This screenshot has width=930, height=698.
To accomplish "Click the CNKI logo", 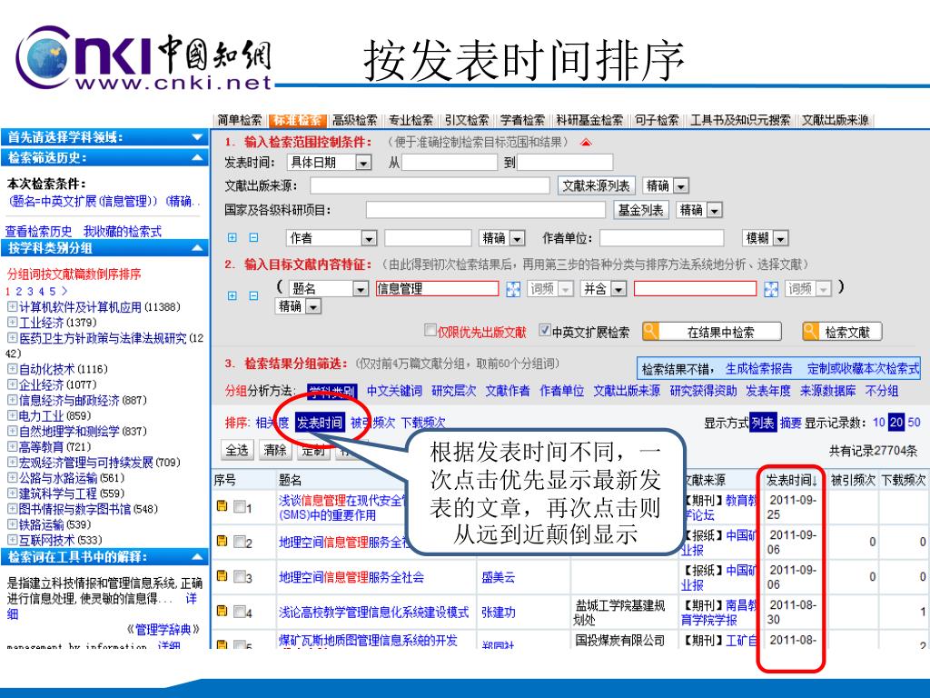I will tap(144, 59).
